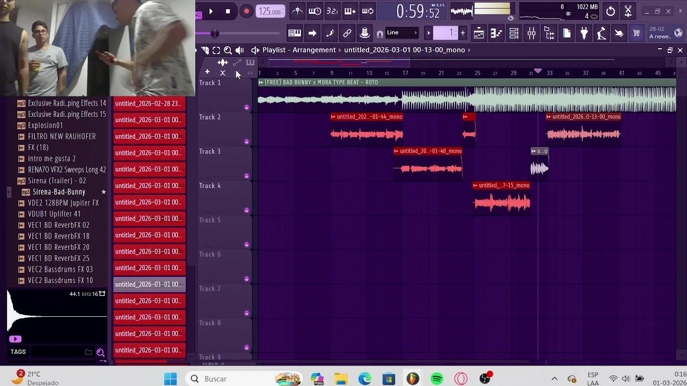
Task: Open the Mixer icon
Action: [x=531, y=33]
